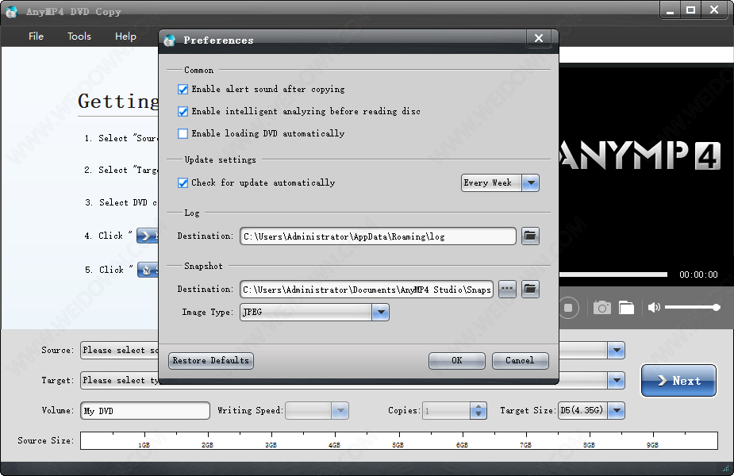This screenshot has width=734, height=476.
Task: Toggle Enable alert sound after copying checkbox
Action: pyautogui.click(x=183, y=89)
